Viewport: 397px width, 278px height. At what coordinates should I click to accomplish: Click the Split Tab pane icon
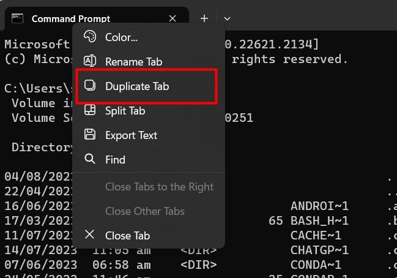click(90, 110)
